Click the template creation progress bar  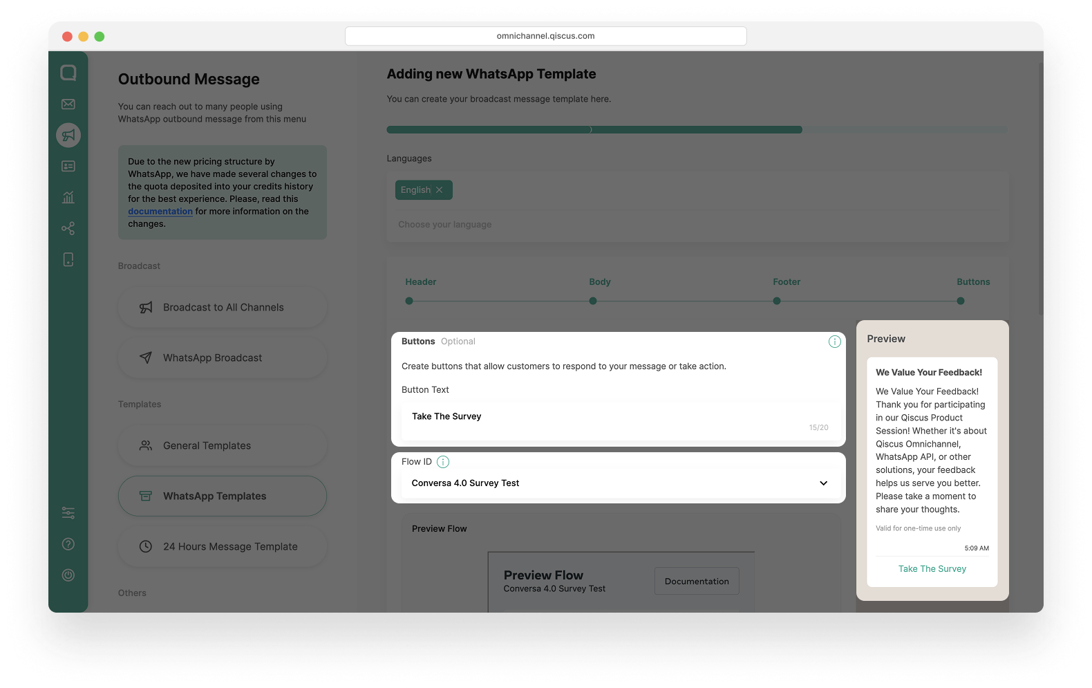click(x=697, y=130)
